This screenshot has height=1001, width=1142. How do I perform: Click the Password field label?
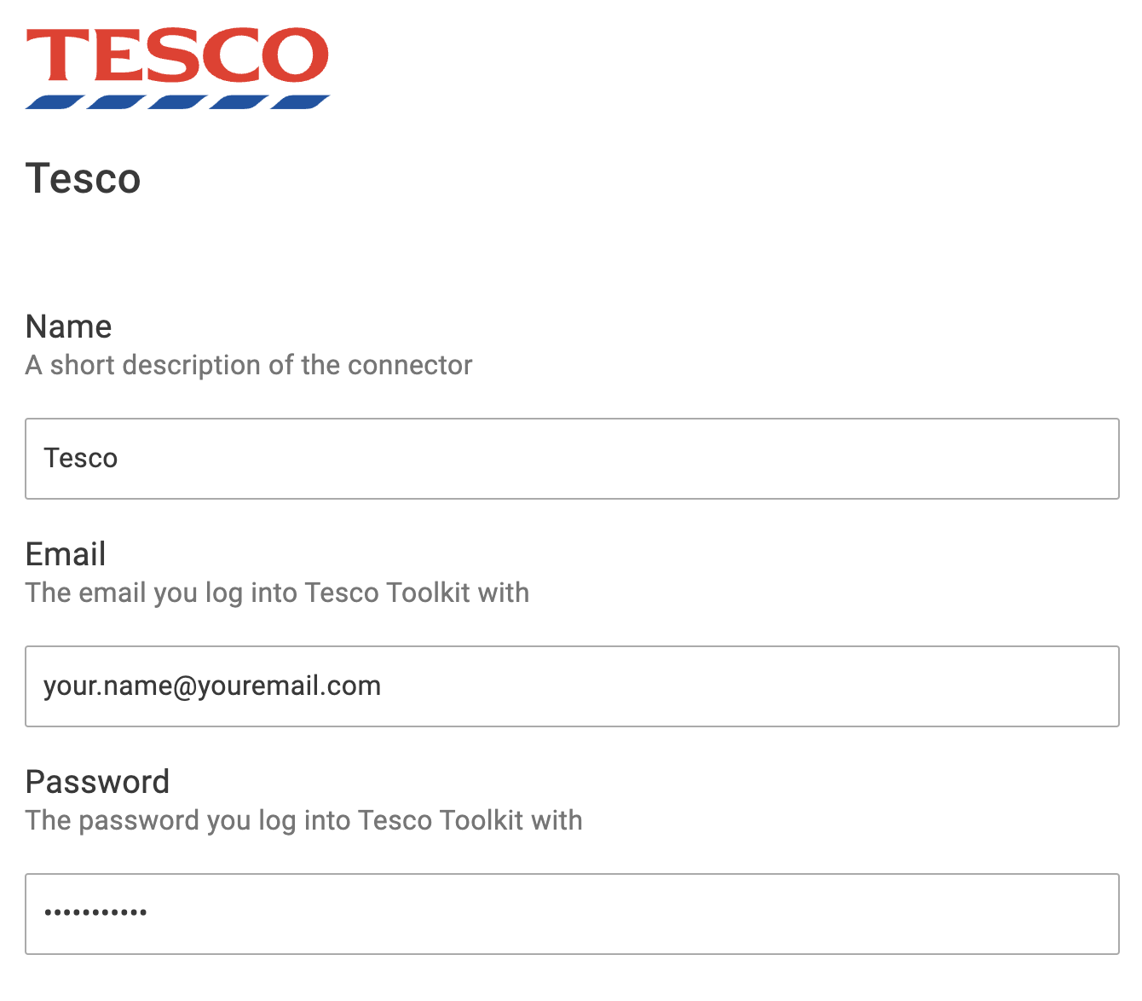click(x=97, y=782)
